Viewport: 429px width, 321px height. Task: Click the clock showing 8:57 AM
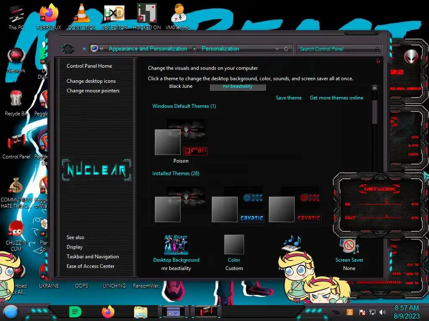click(406, 308)
